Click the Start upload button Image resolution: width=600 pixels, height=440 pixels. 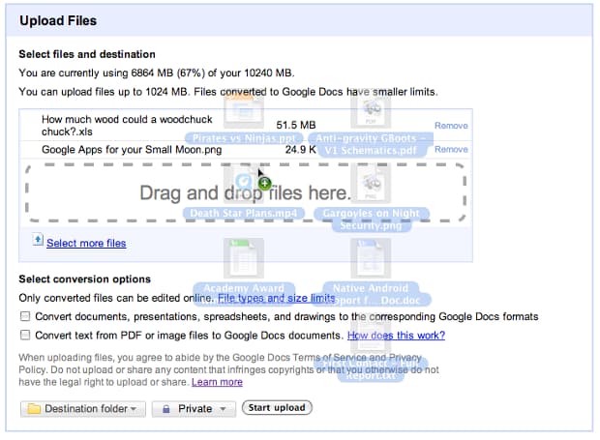pyautogui.click(x=277, y=407)
